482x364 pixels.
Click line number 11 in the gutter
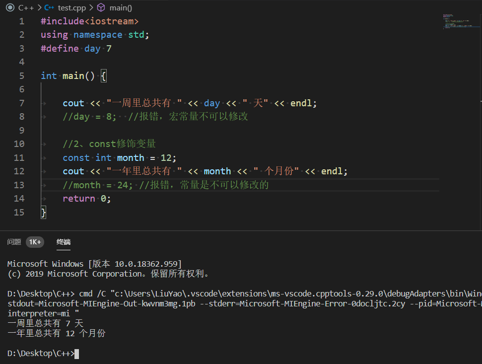coord(19,158)
